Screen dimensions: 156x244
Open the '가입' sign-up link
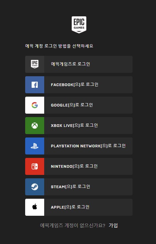click(x=113, y=225)
